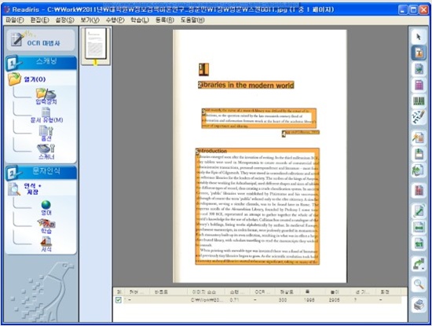Click the fit-to-width view icon

[419, 228]
